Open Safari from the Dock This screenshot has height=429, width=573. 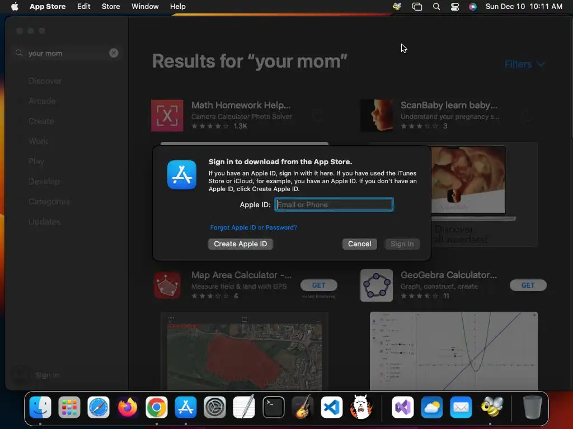pos(98,407)
